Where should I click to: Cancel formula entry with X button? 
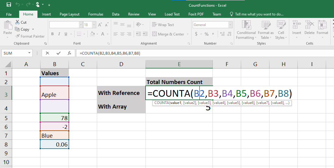tap(47, 53)
